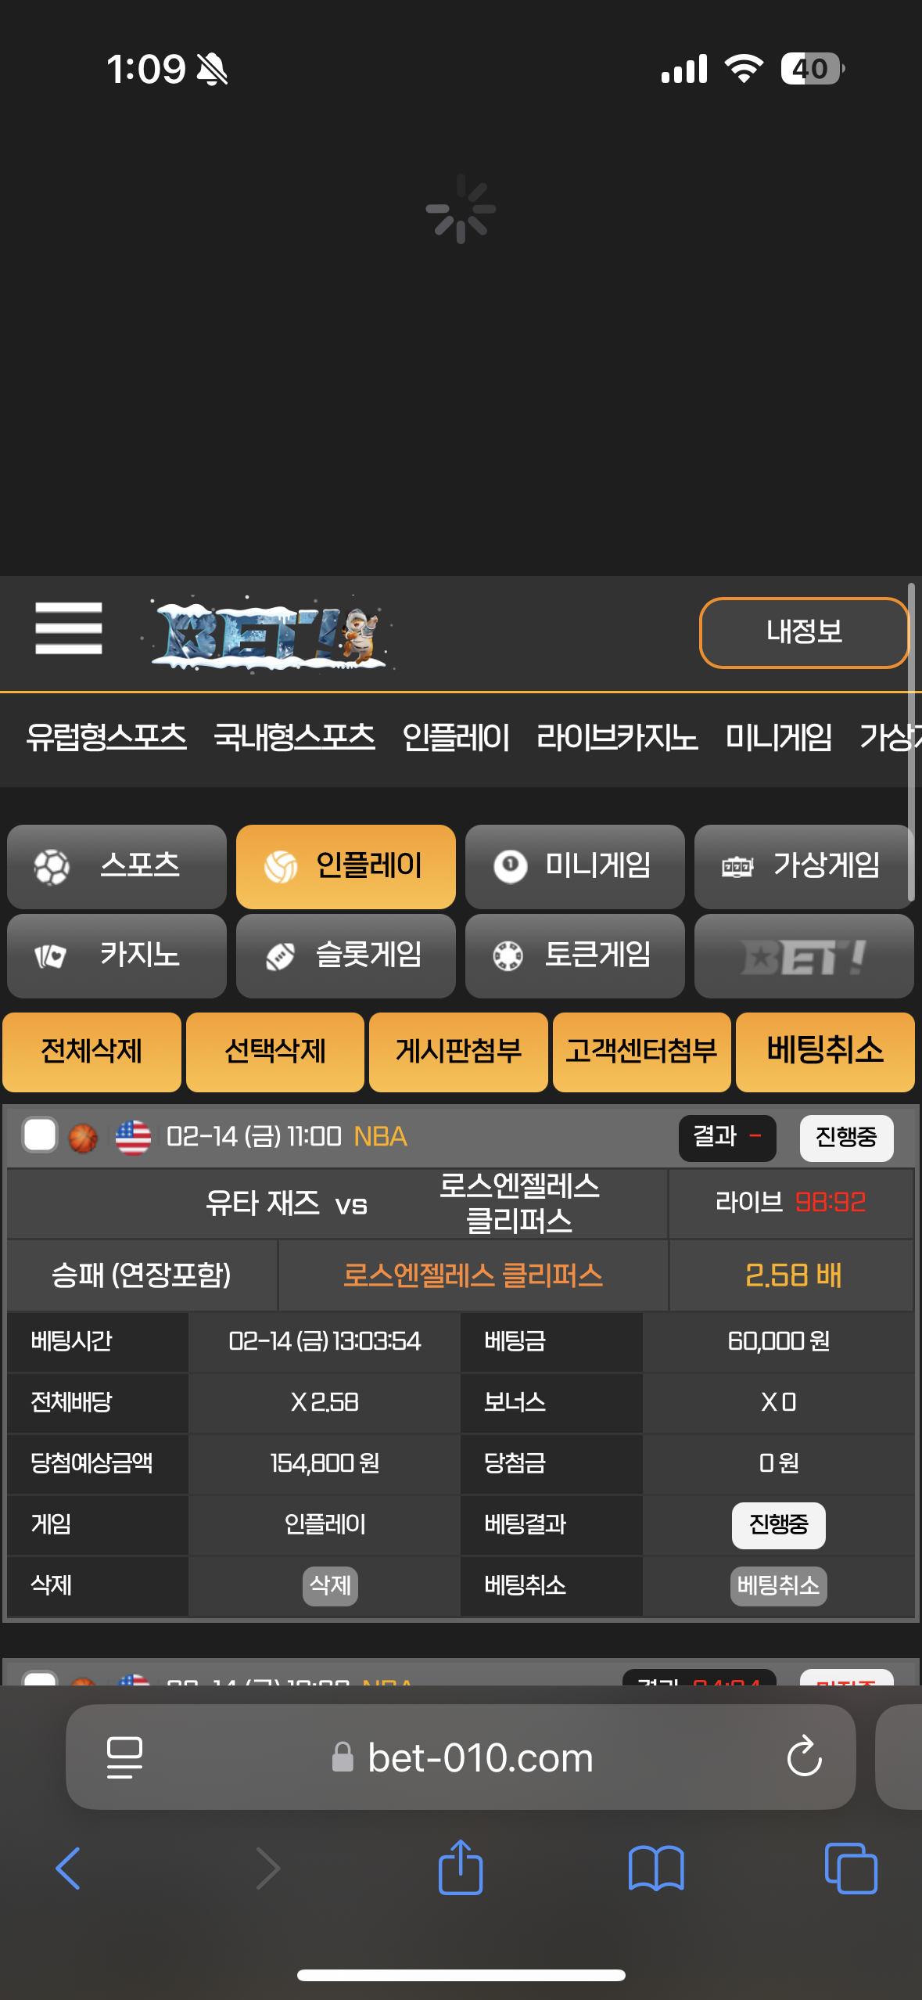Select the 스포츠 category button
The height and width of the screenshot is (2000, 922).
(117, 866)
